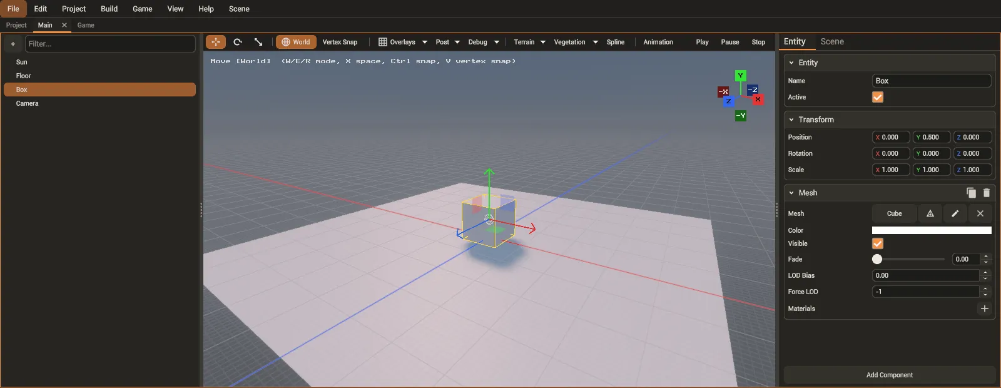Select the Camera entity

[x=100, y=103]
